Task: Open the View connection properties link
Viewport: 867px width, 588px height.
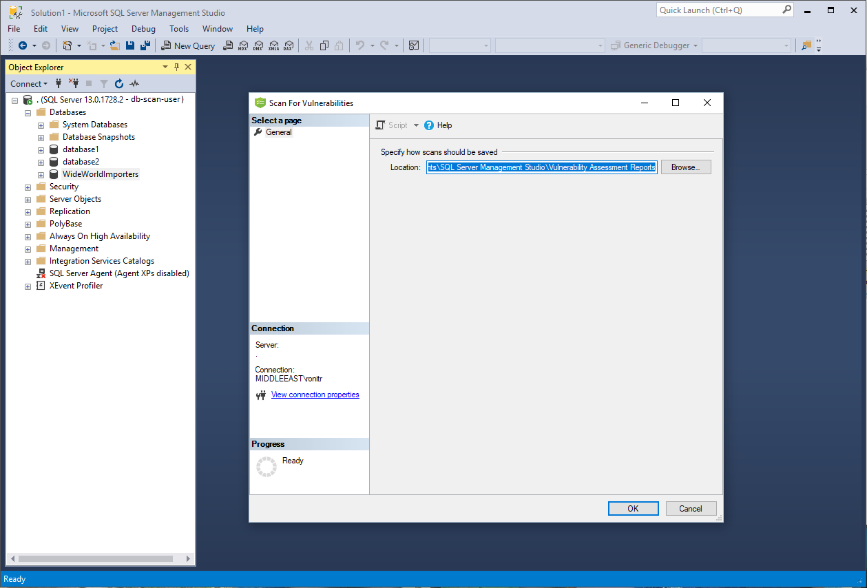Action: 315,395
